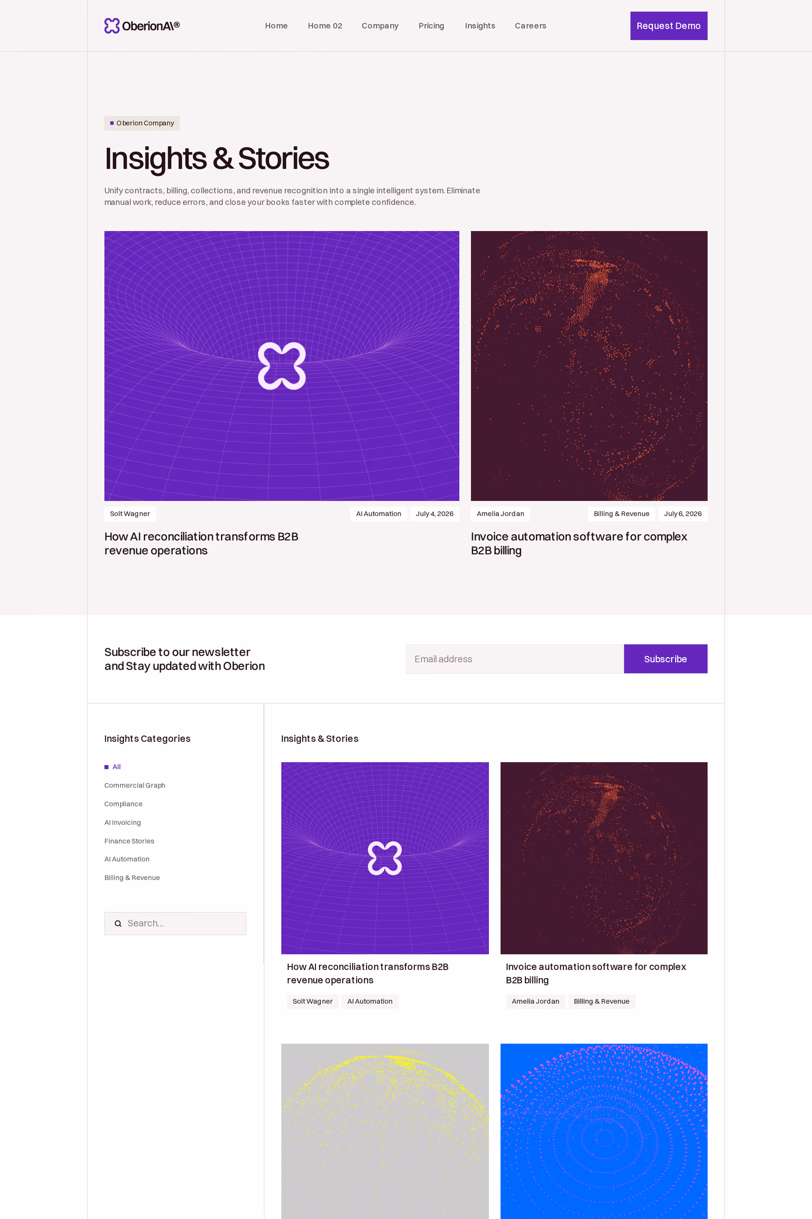Open purple grid card image in stories list
The width and height of the screenshot is (812, 1219).
pyautogui.click(x=385, y=858)
